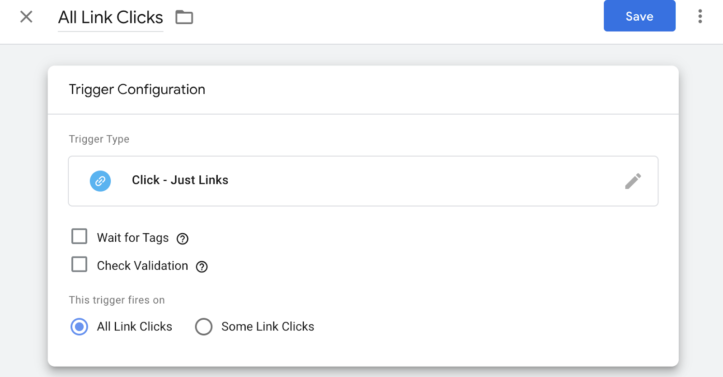Image resolution: width=723 pixels, height=377 pixels.
Task: Open the three-dot more options menu
Action: coord(700,16)
